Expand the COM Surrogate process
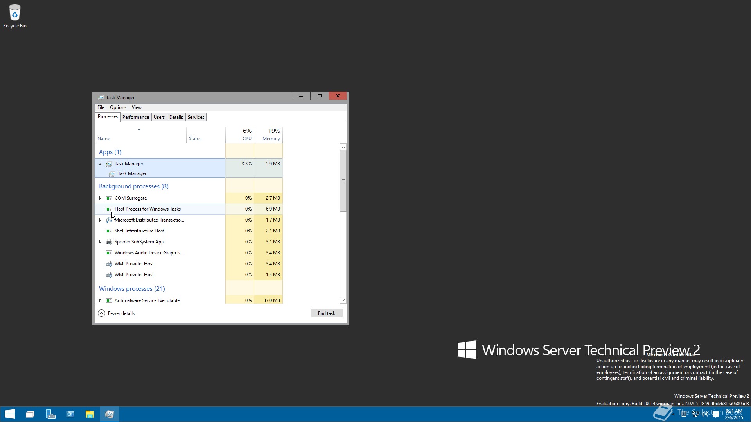This screenshot has width=751, height=422. pos(100,198)
